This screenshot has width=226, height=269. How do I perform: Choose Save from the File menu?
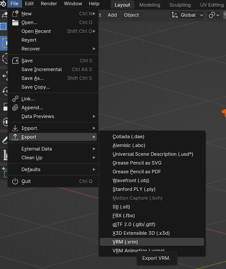pyautogui.click(x=53, y=61)
